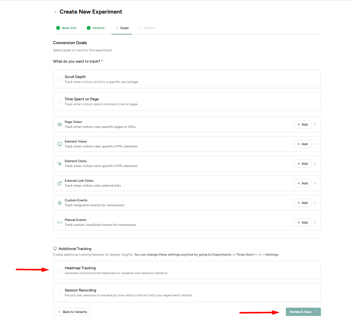Select the eye icon next to Page Views

(x=59, y=124)
